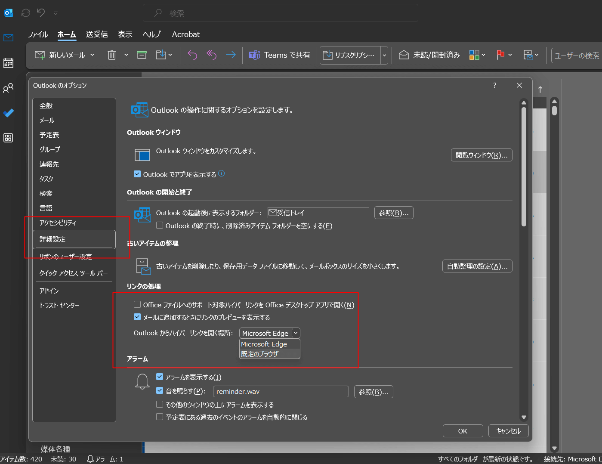Switch to the View ribbon tab
This screenshot has height=464, width=602.
point(125,34)
